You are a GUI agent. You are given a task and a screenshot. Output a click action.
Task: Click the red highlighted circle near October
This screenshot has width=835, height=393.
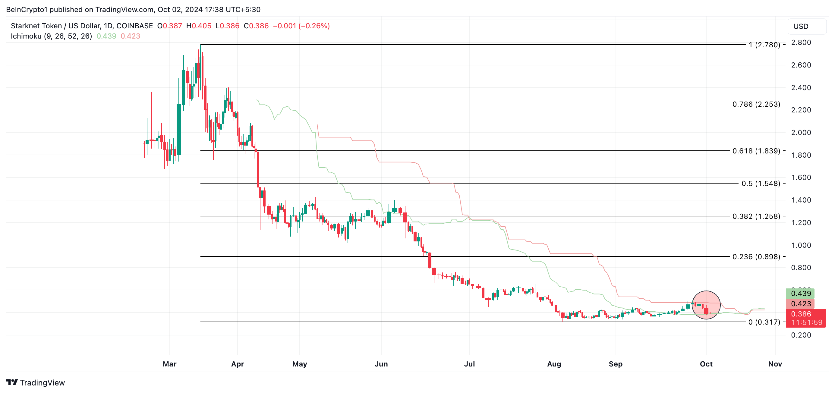[x=706, y=305]
